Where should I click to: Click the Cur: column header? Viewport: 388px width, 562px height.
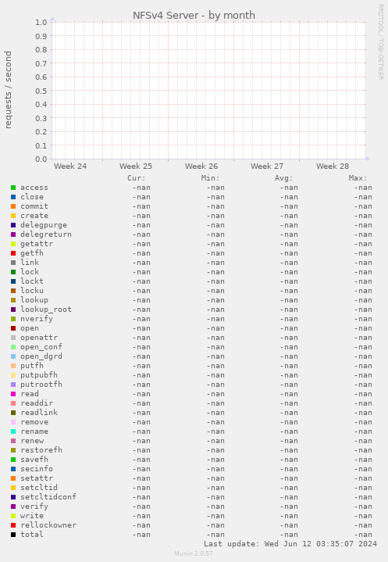pos(137,178)
